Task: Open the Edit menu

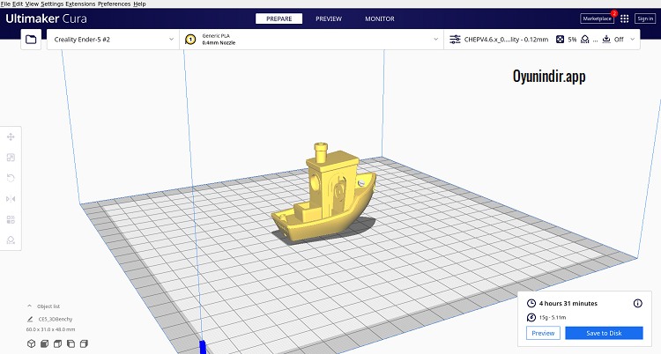Action: (x=18, y=4)
